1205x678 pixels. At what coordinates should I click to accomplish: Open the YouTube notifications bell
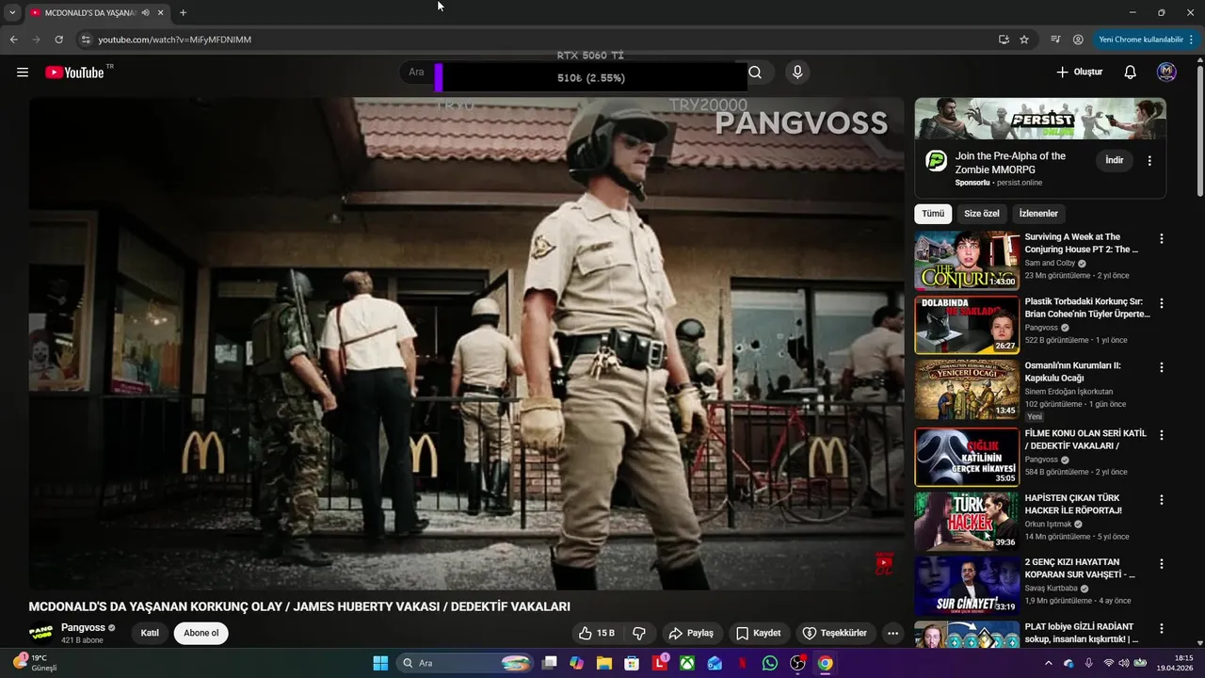point(1131,72)
